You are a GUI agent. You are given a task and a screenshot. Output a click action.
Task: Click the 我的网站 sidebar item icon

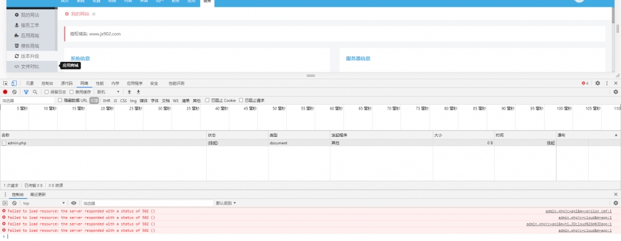[x=16, y=15]
